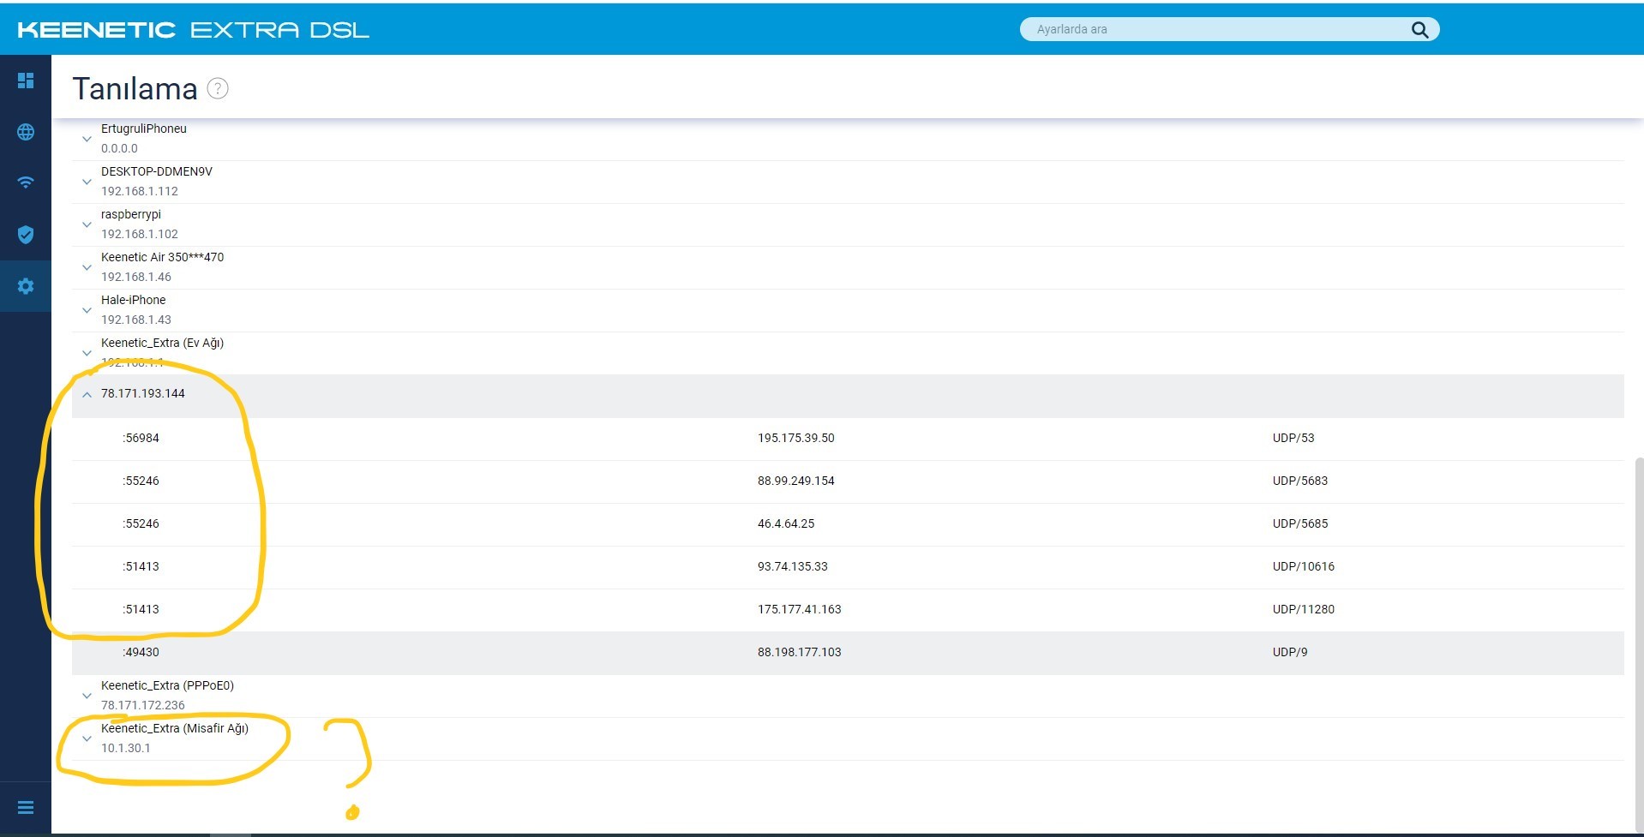Click the IP address 192.168.1.102
1644x837 pixels.
pos(140,234)
